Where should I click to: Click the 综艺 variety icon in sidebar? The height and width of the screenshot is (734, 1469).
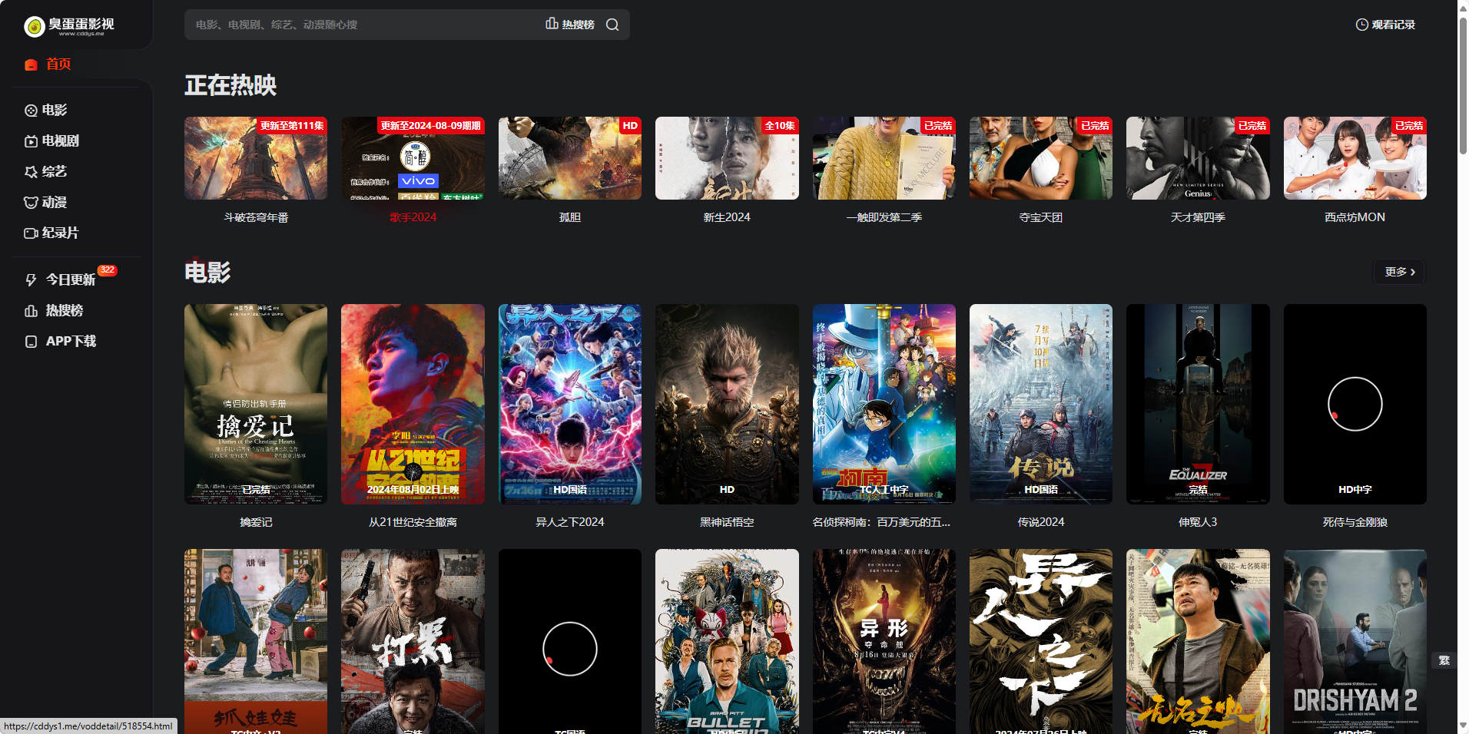point(31,172)
